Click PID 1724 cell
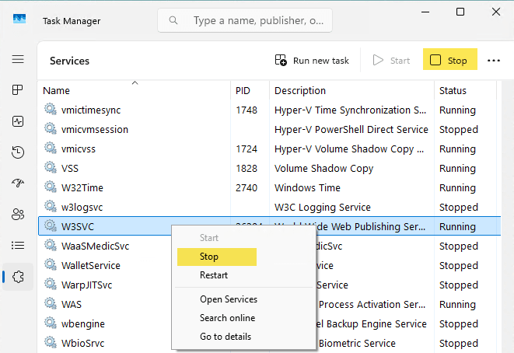The width and height of the screenshot is (514, 353). (x=247, y=149)
